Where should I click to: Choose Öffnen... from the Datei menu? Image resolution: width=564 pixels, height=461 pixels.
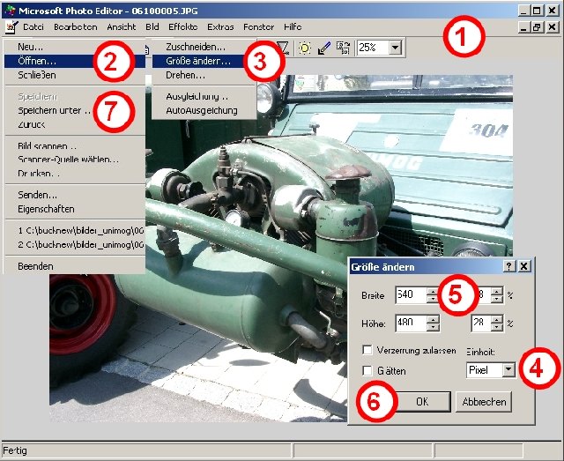point(38,62)
